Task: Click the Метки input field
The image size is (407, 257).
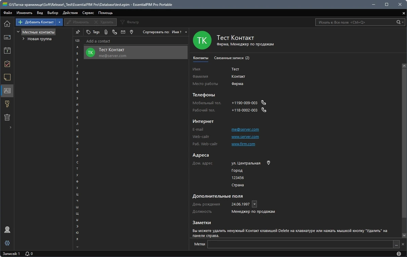Action: pos(301,244)
